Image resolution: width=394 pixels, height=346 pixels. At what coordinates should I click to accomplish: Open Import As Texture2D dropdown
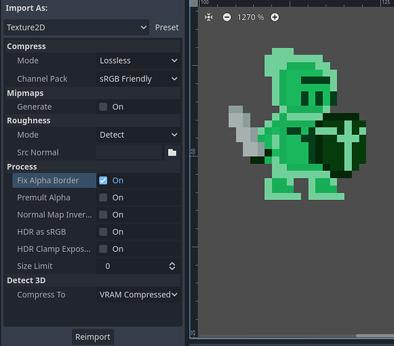77,27
